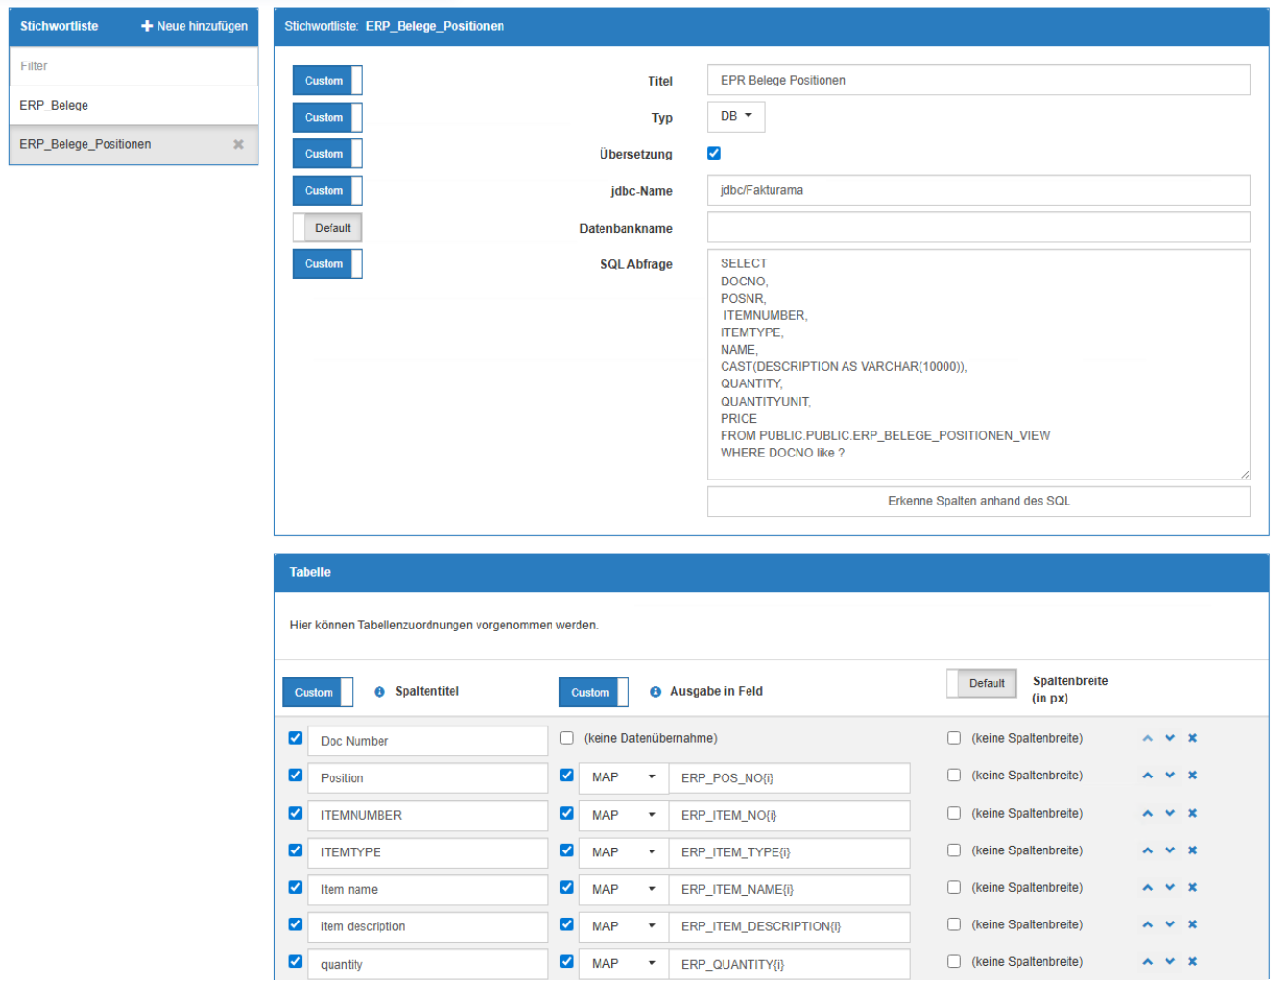This screenshot has height=985, width=1276.
Task: Click the Filter input field
Action: [134, 66]
